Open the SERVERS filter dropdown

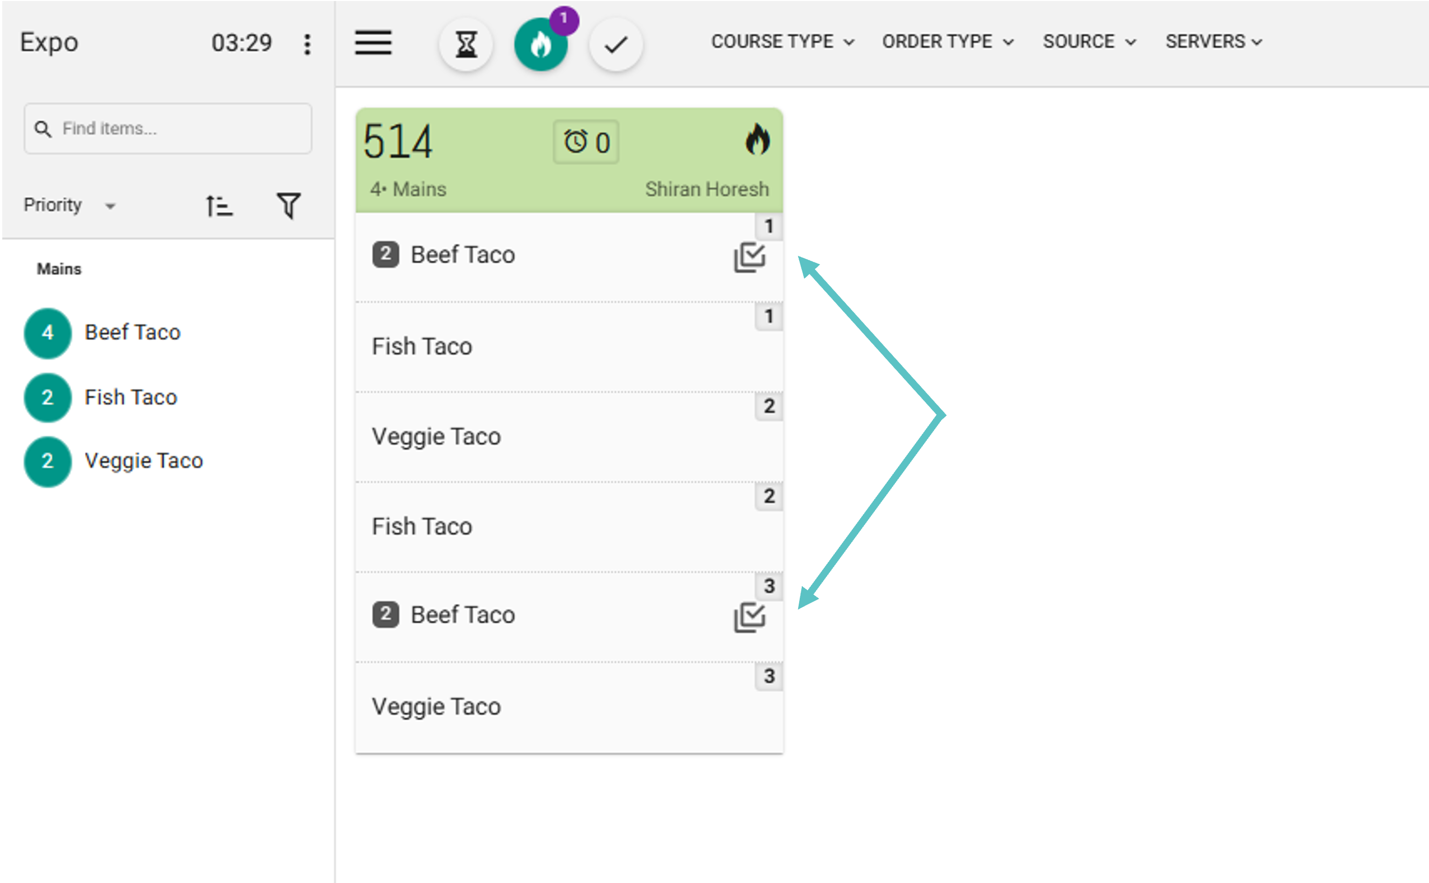(x=1214, y=42)
